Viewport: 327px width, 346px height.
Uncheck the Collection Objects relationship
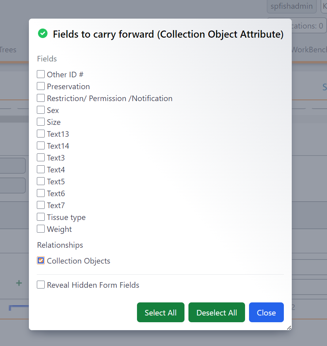(40, 260)
